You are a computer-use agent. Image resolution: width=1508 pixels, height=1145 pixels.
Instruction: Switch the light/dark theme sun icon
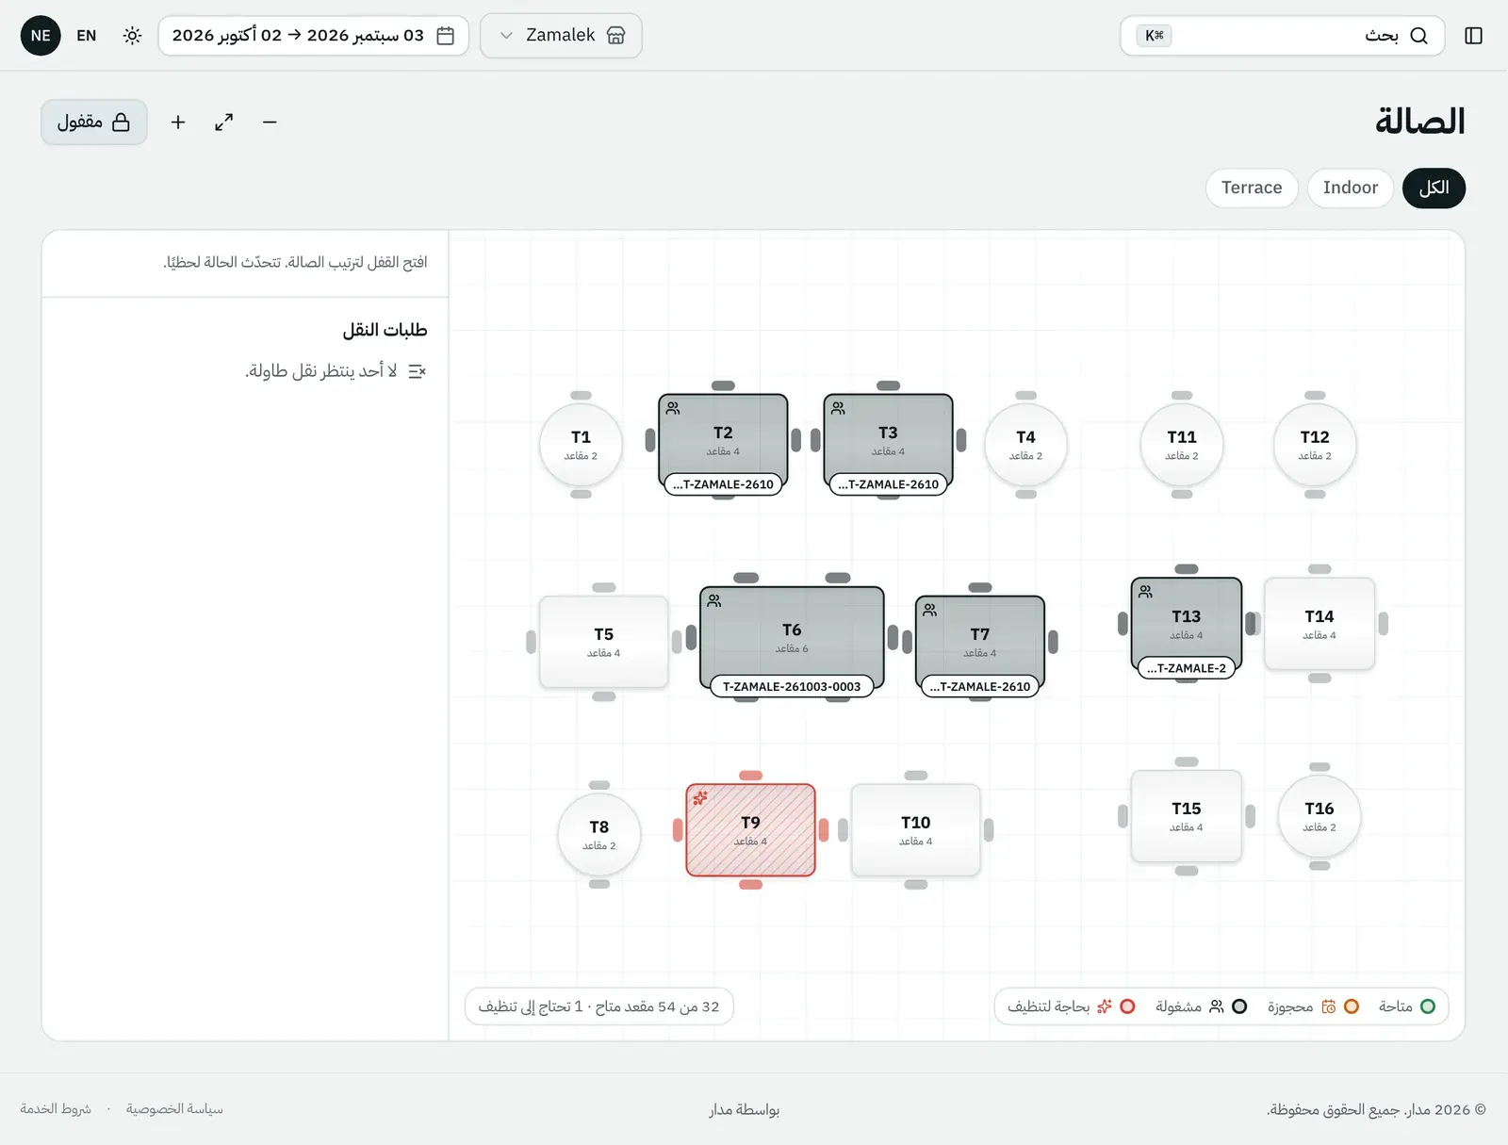click(132, 36)
